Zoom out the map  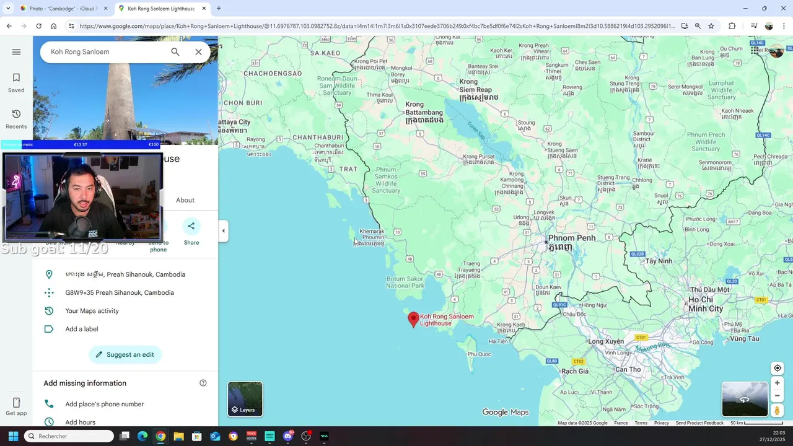pyautogui.click(x=777, y=396)
